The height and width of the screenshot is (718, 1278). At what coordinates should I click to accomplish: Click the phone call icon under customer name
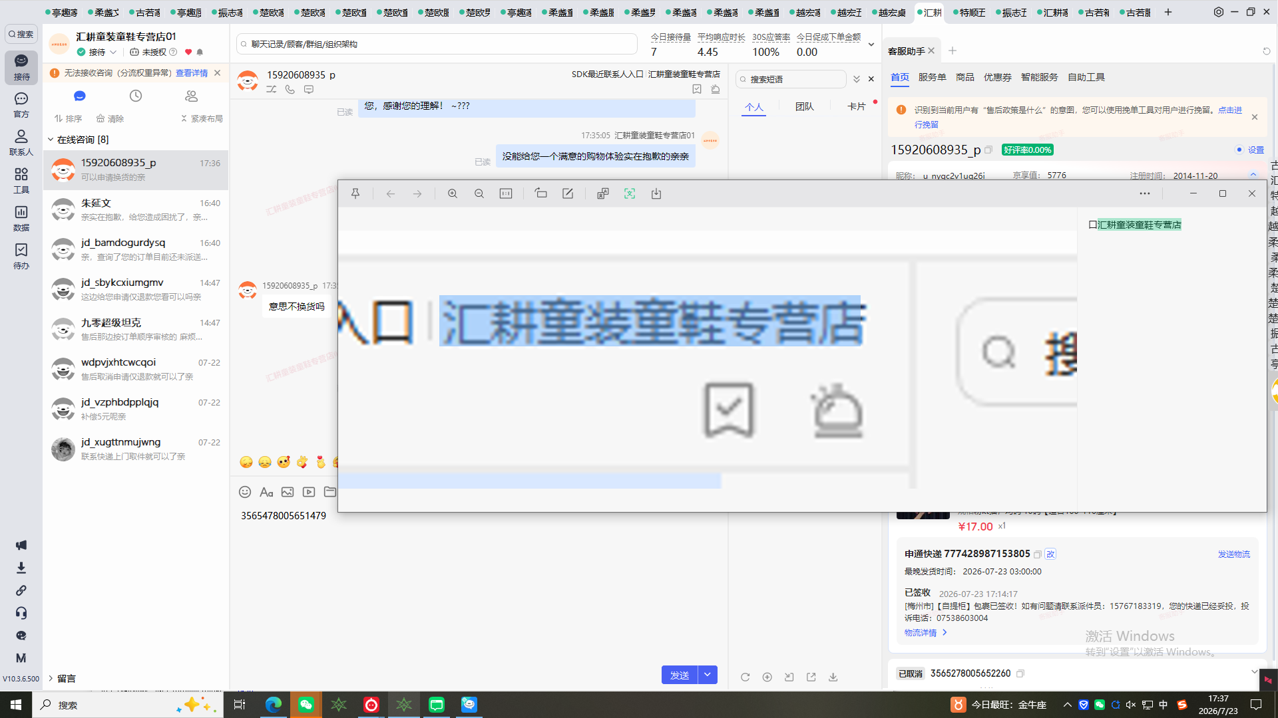tap(290, 89)
